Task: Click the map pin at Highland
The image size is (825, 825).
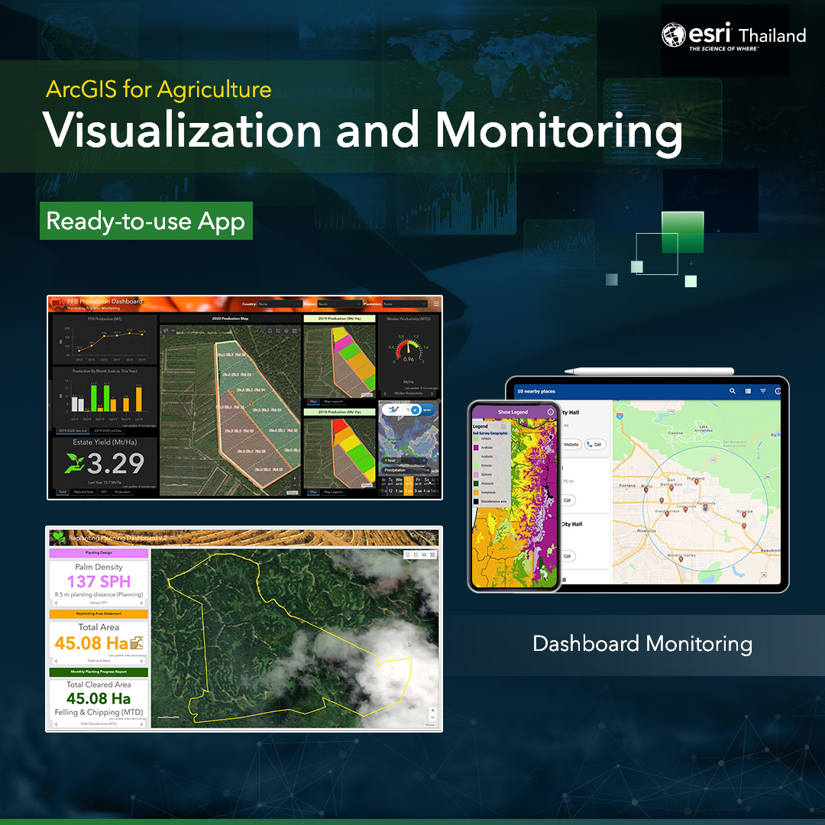Action: pyautogui.click(x=697, y=482)
